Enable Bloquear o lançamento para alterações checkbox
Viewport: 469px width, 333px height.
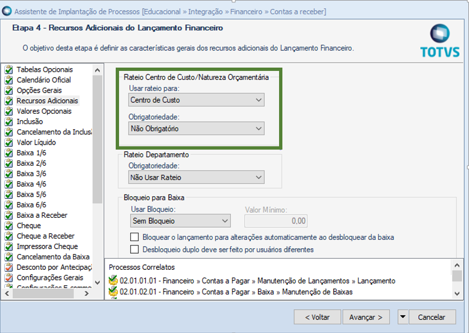[135, 237]
